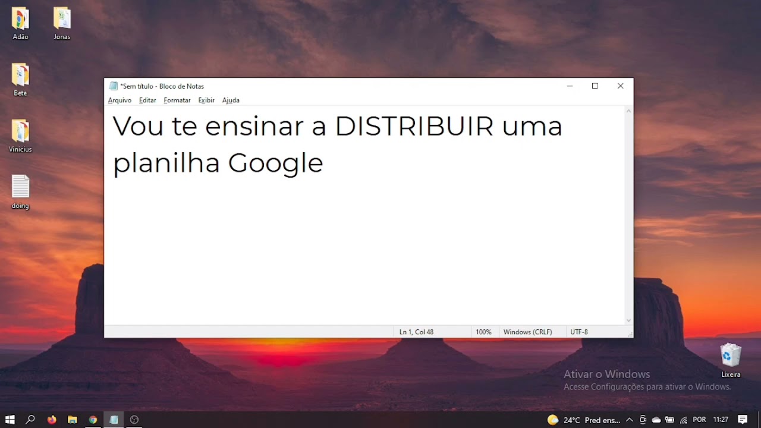Image resolution: width=761 pixels, height=428 pixels.
Task: Click the vertical scrollbar down arrow in Notepad
Action: click(x=628, y=320)
